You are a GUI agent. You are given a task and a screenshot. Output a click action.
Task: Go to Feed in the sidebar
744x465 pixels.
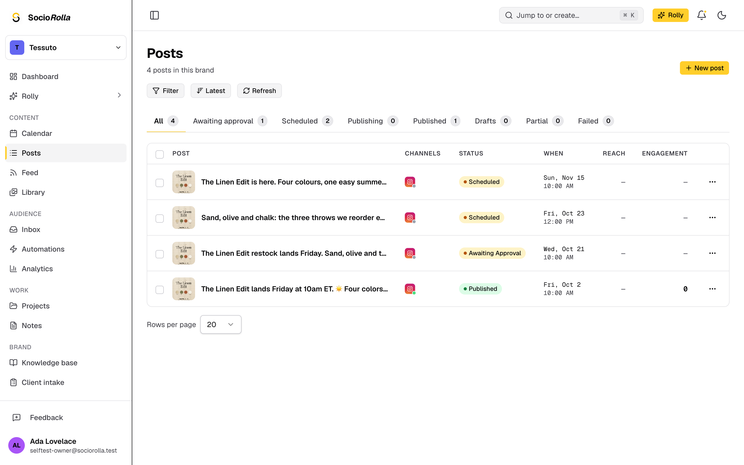point(66,173)
